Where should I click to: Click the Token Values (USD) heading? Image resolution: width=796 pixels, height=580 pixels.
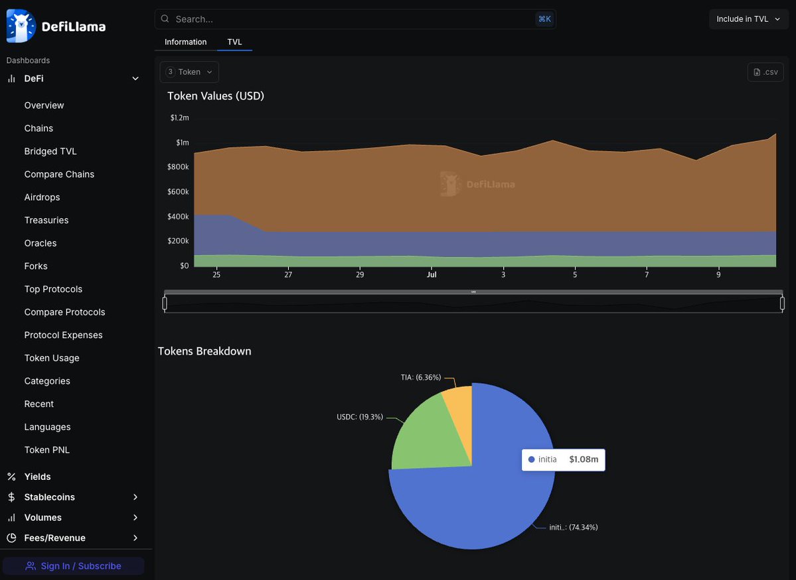pos(216,96)
